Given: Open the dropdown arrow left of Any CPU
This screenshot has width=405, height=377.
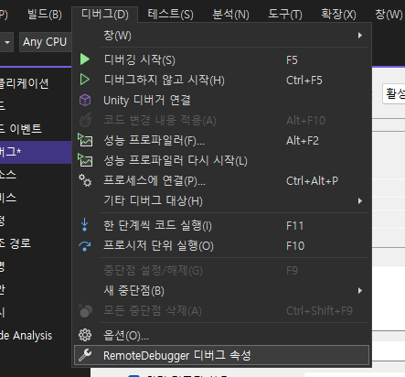Looking at the screenshot, I should point(6,42).
